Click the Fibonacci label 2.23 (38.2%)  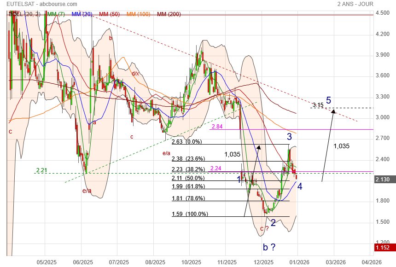pos(188,169)
